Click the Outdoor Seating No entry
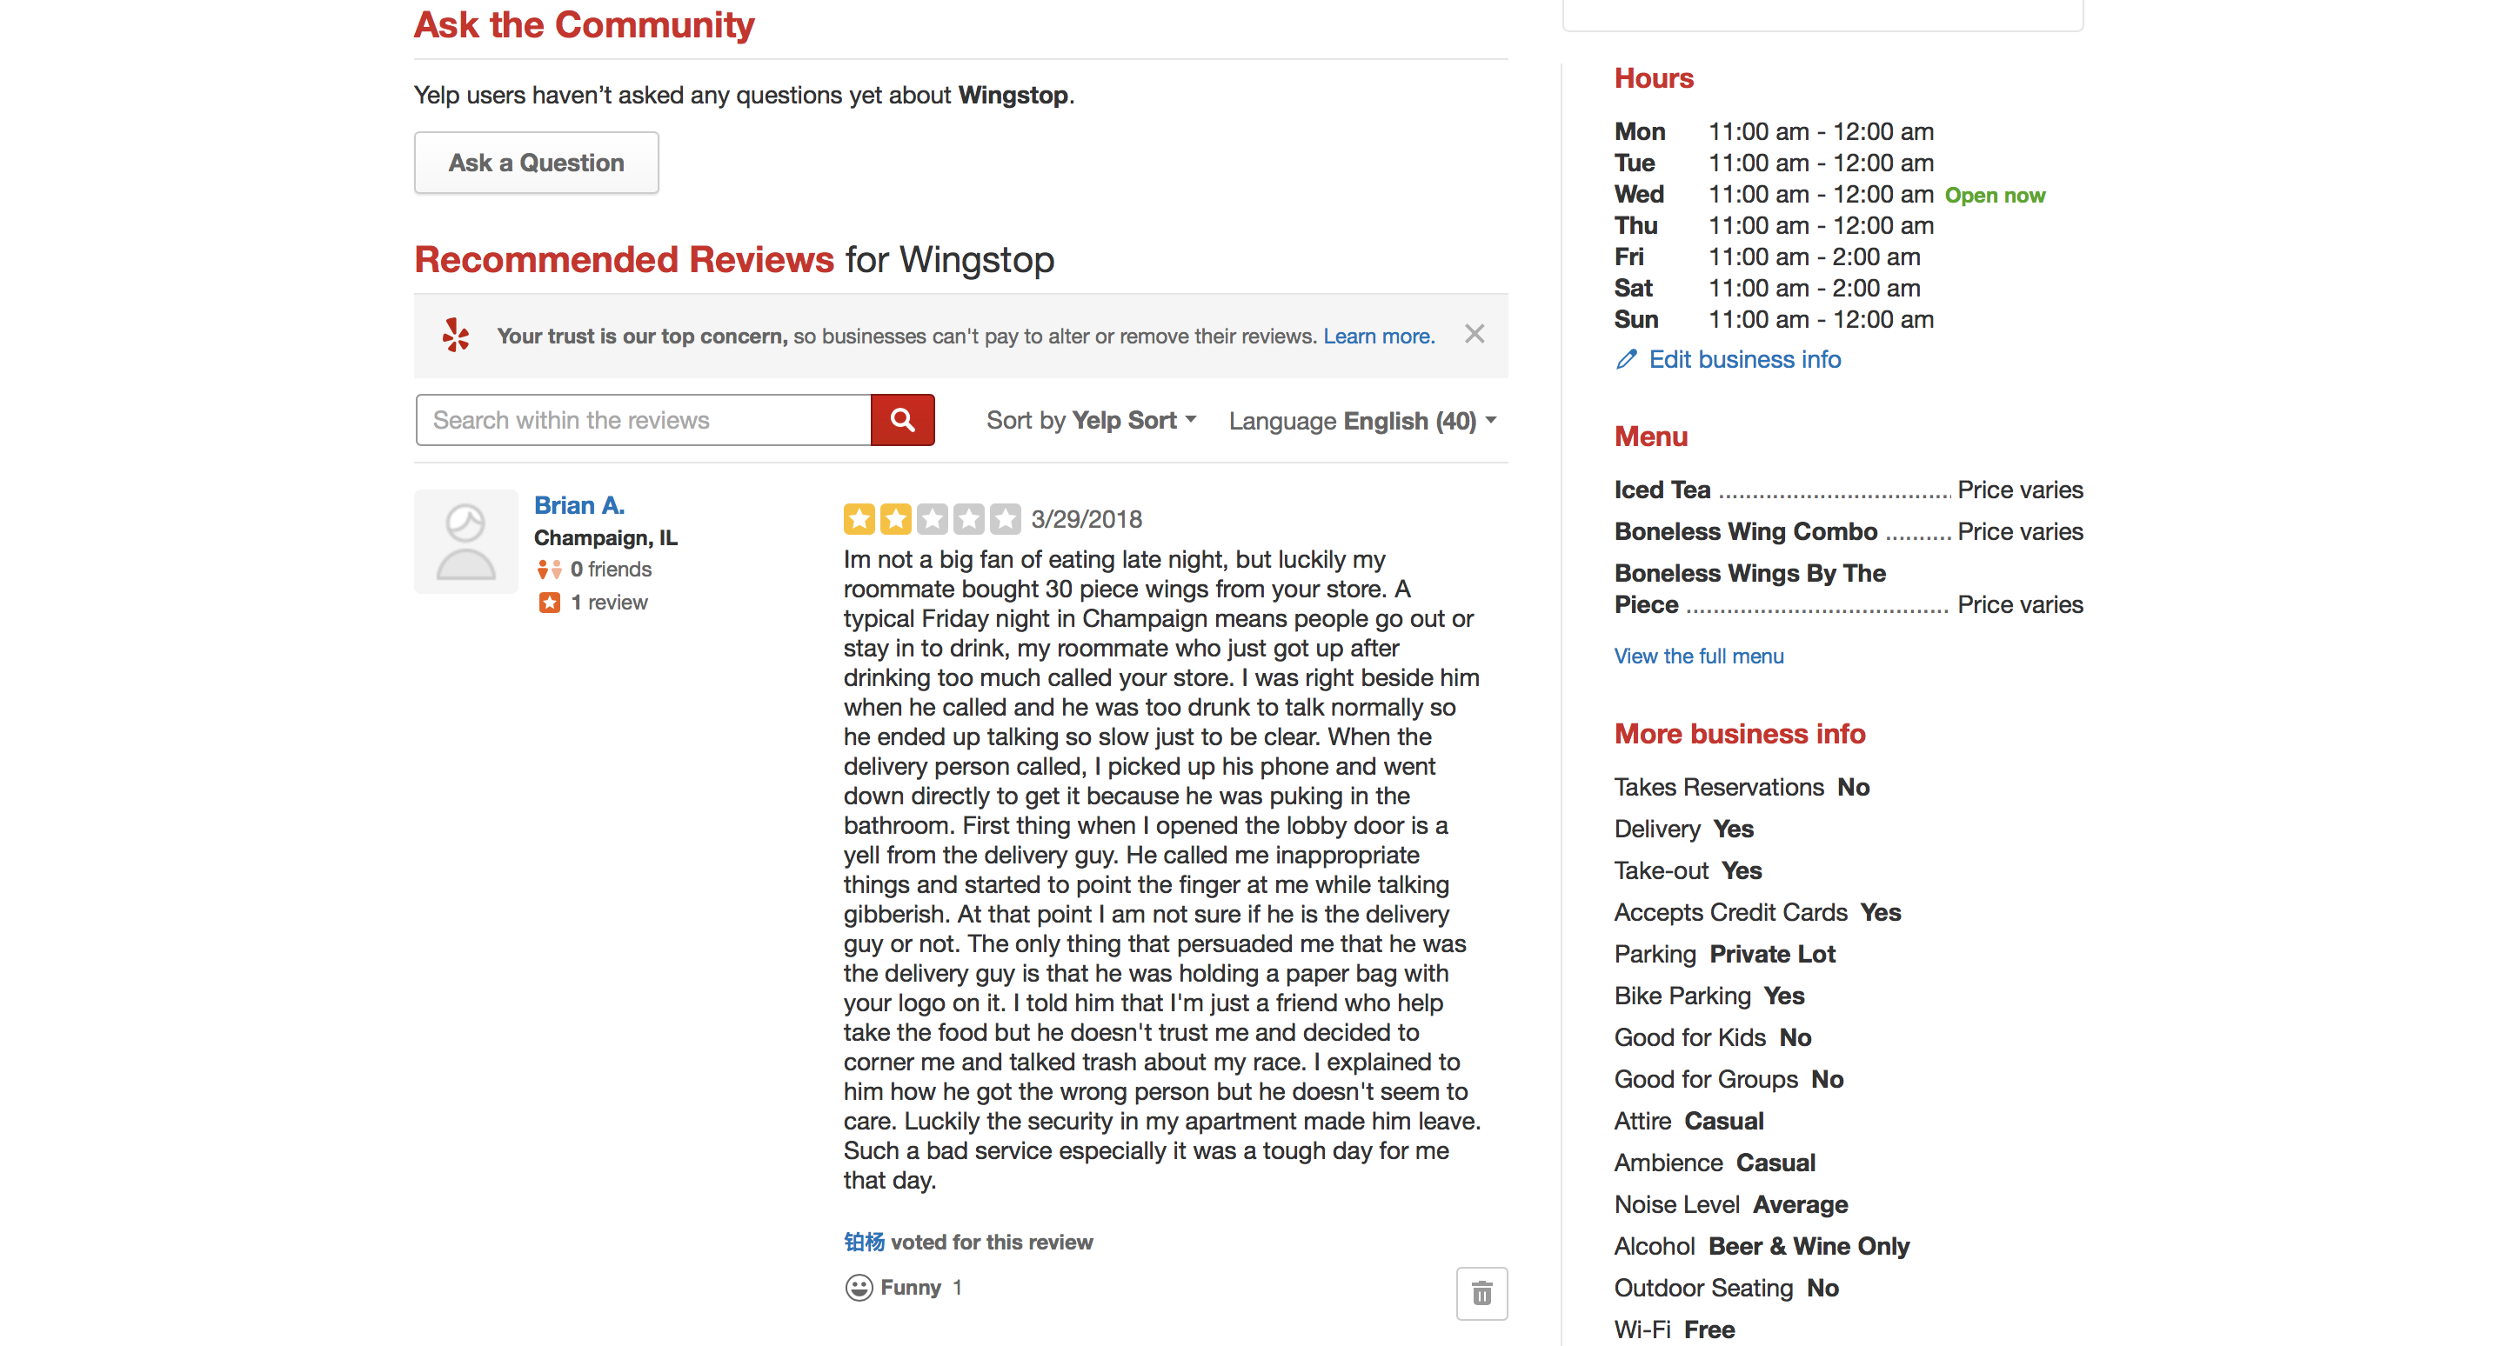 tap(1726, 1288)
